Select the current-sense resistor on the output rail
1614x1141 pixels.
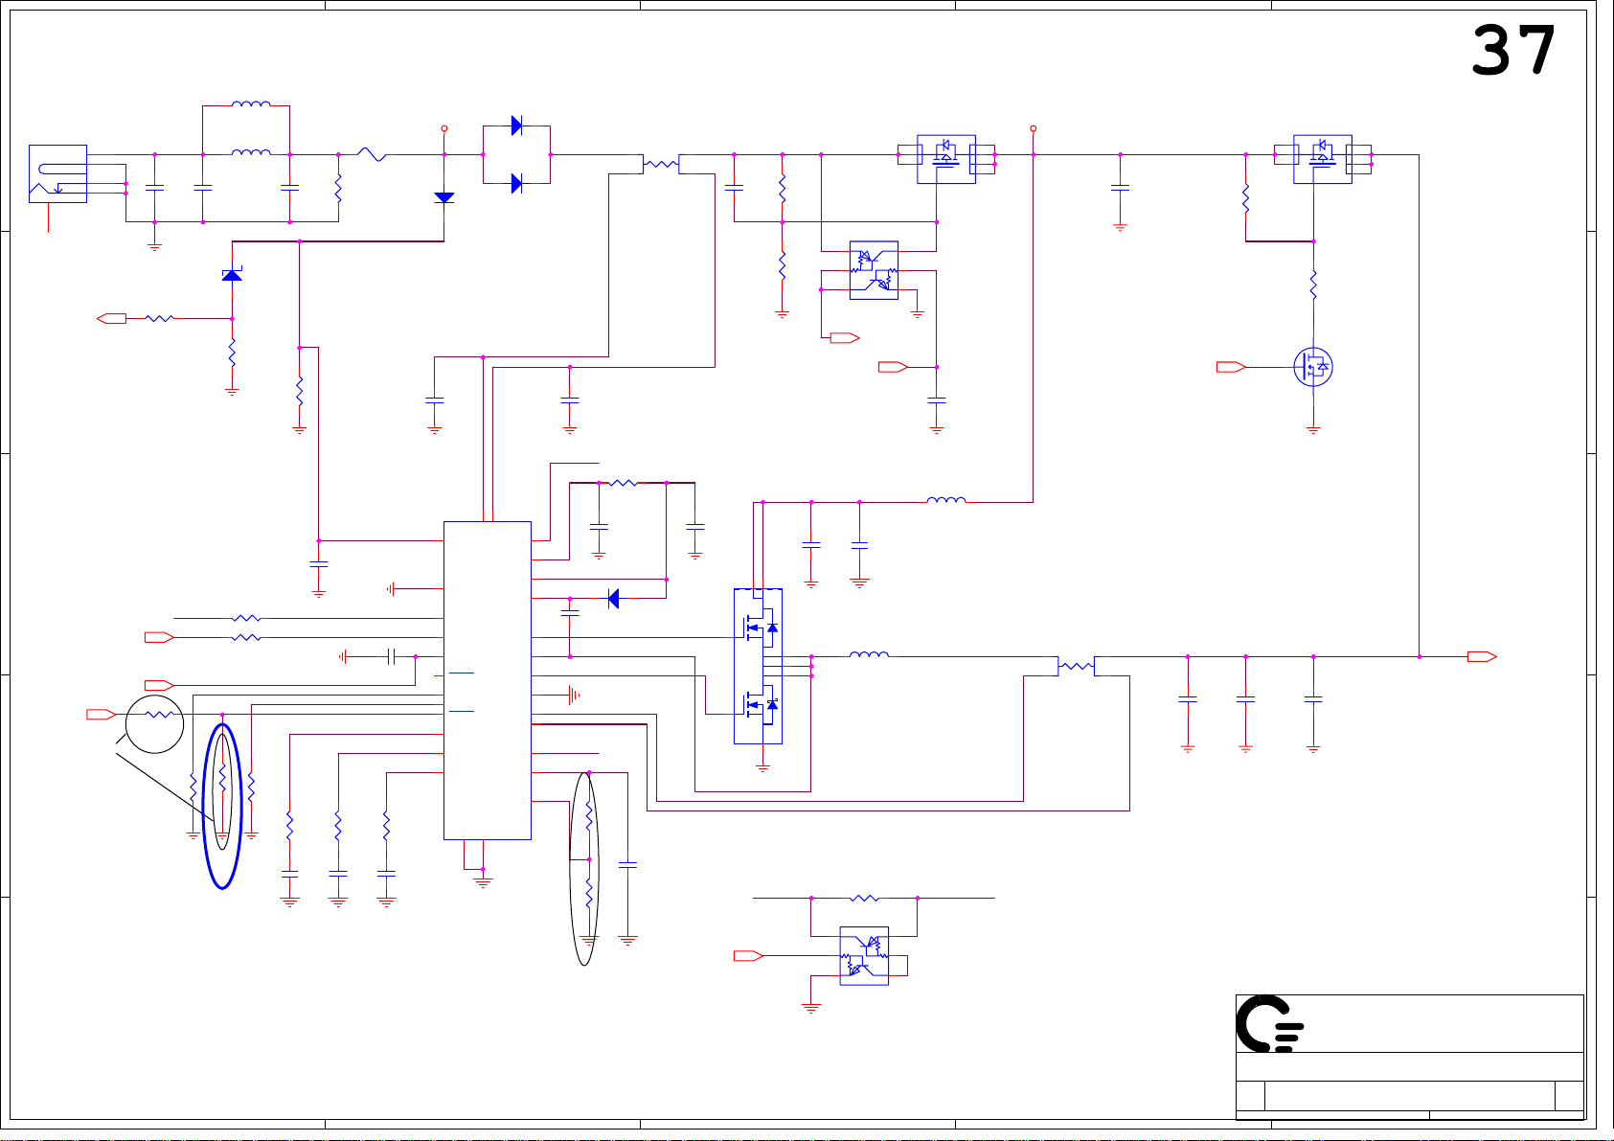(1077, 666)
